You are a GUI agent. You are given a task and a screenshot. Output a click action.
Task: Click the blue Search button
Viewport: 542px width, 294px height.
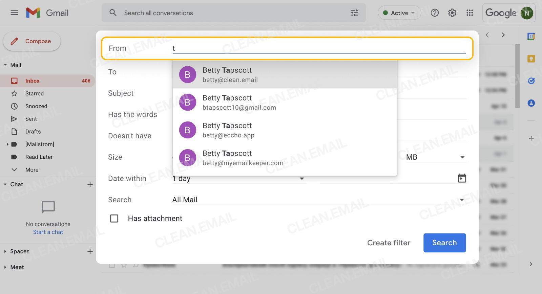coord(444,243)
